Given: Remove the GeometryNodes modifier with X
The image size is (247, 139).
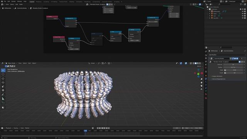Looking at the screenshot, I should pos(242,59).
